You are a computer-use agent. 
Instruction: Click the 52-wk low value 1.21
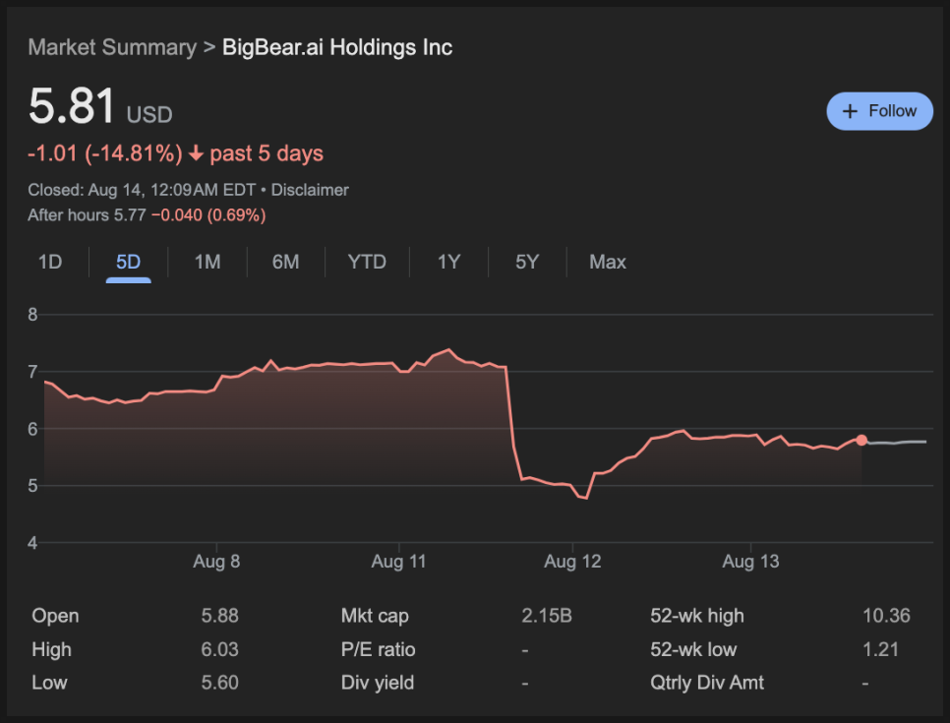coord(880,649)
